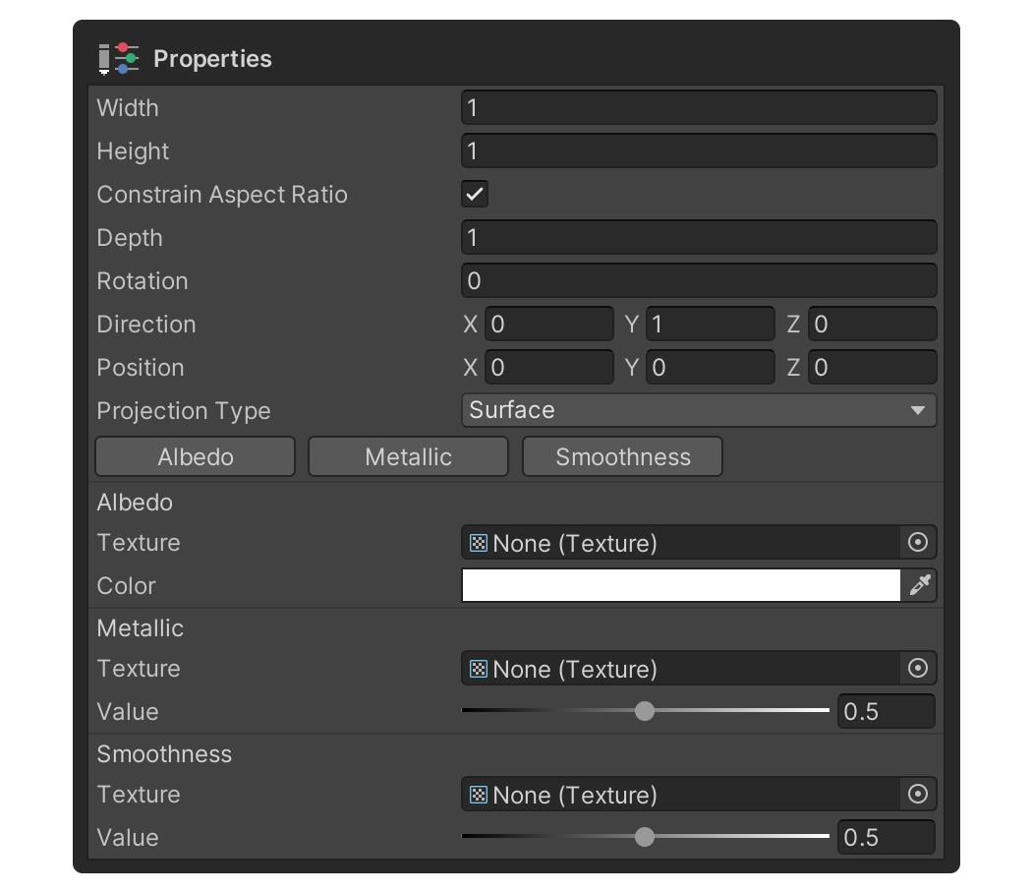Change Surface projection via the dropdown

[698, 410]
